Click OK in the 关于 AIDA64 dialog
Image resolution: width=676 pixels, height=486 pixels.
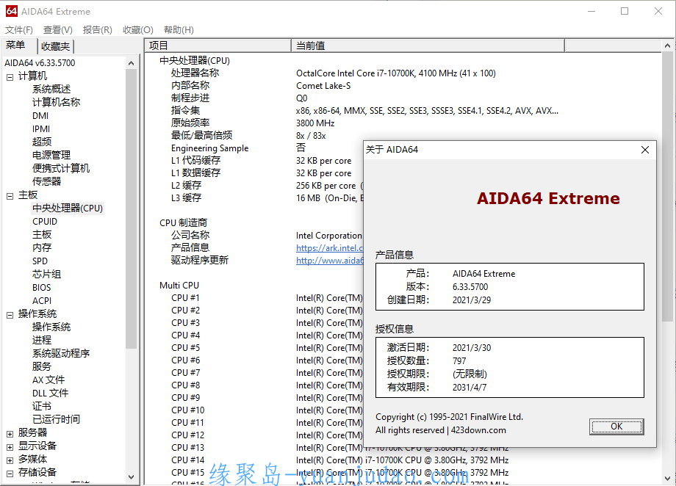click(x=616, y=427)
